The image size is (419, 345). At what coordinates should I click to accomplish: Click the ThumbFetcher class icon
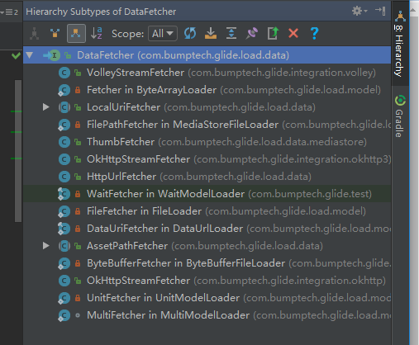(x=64, y=142)
